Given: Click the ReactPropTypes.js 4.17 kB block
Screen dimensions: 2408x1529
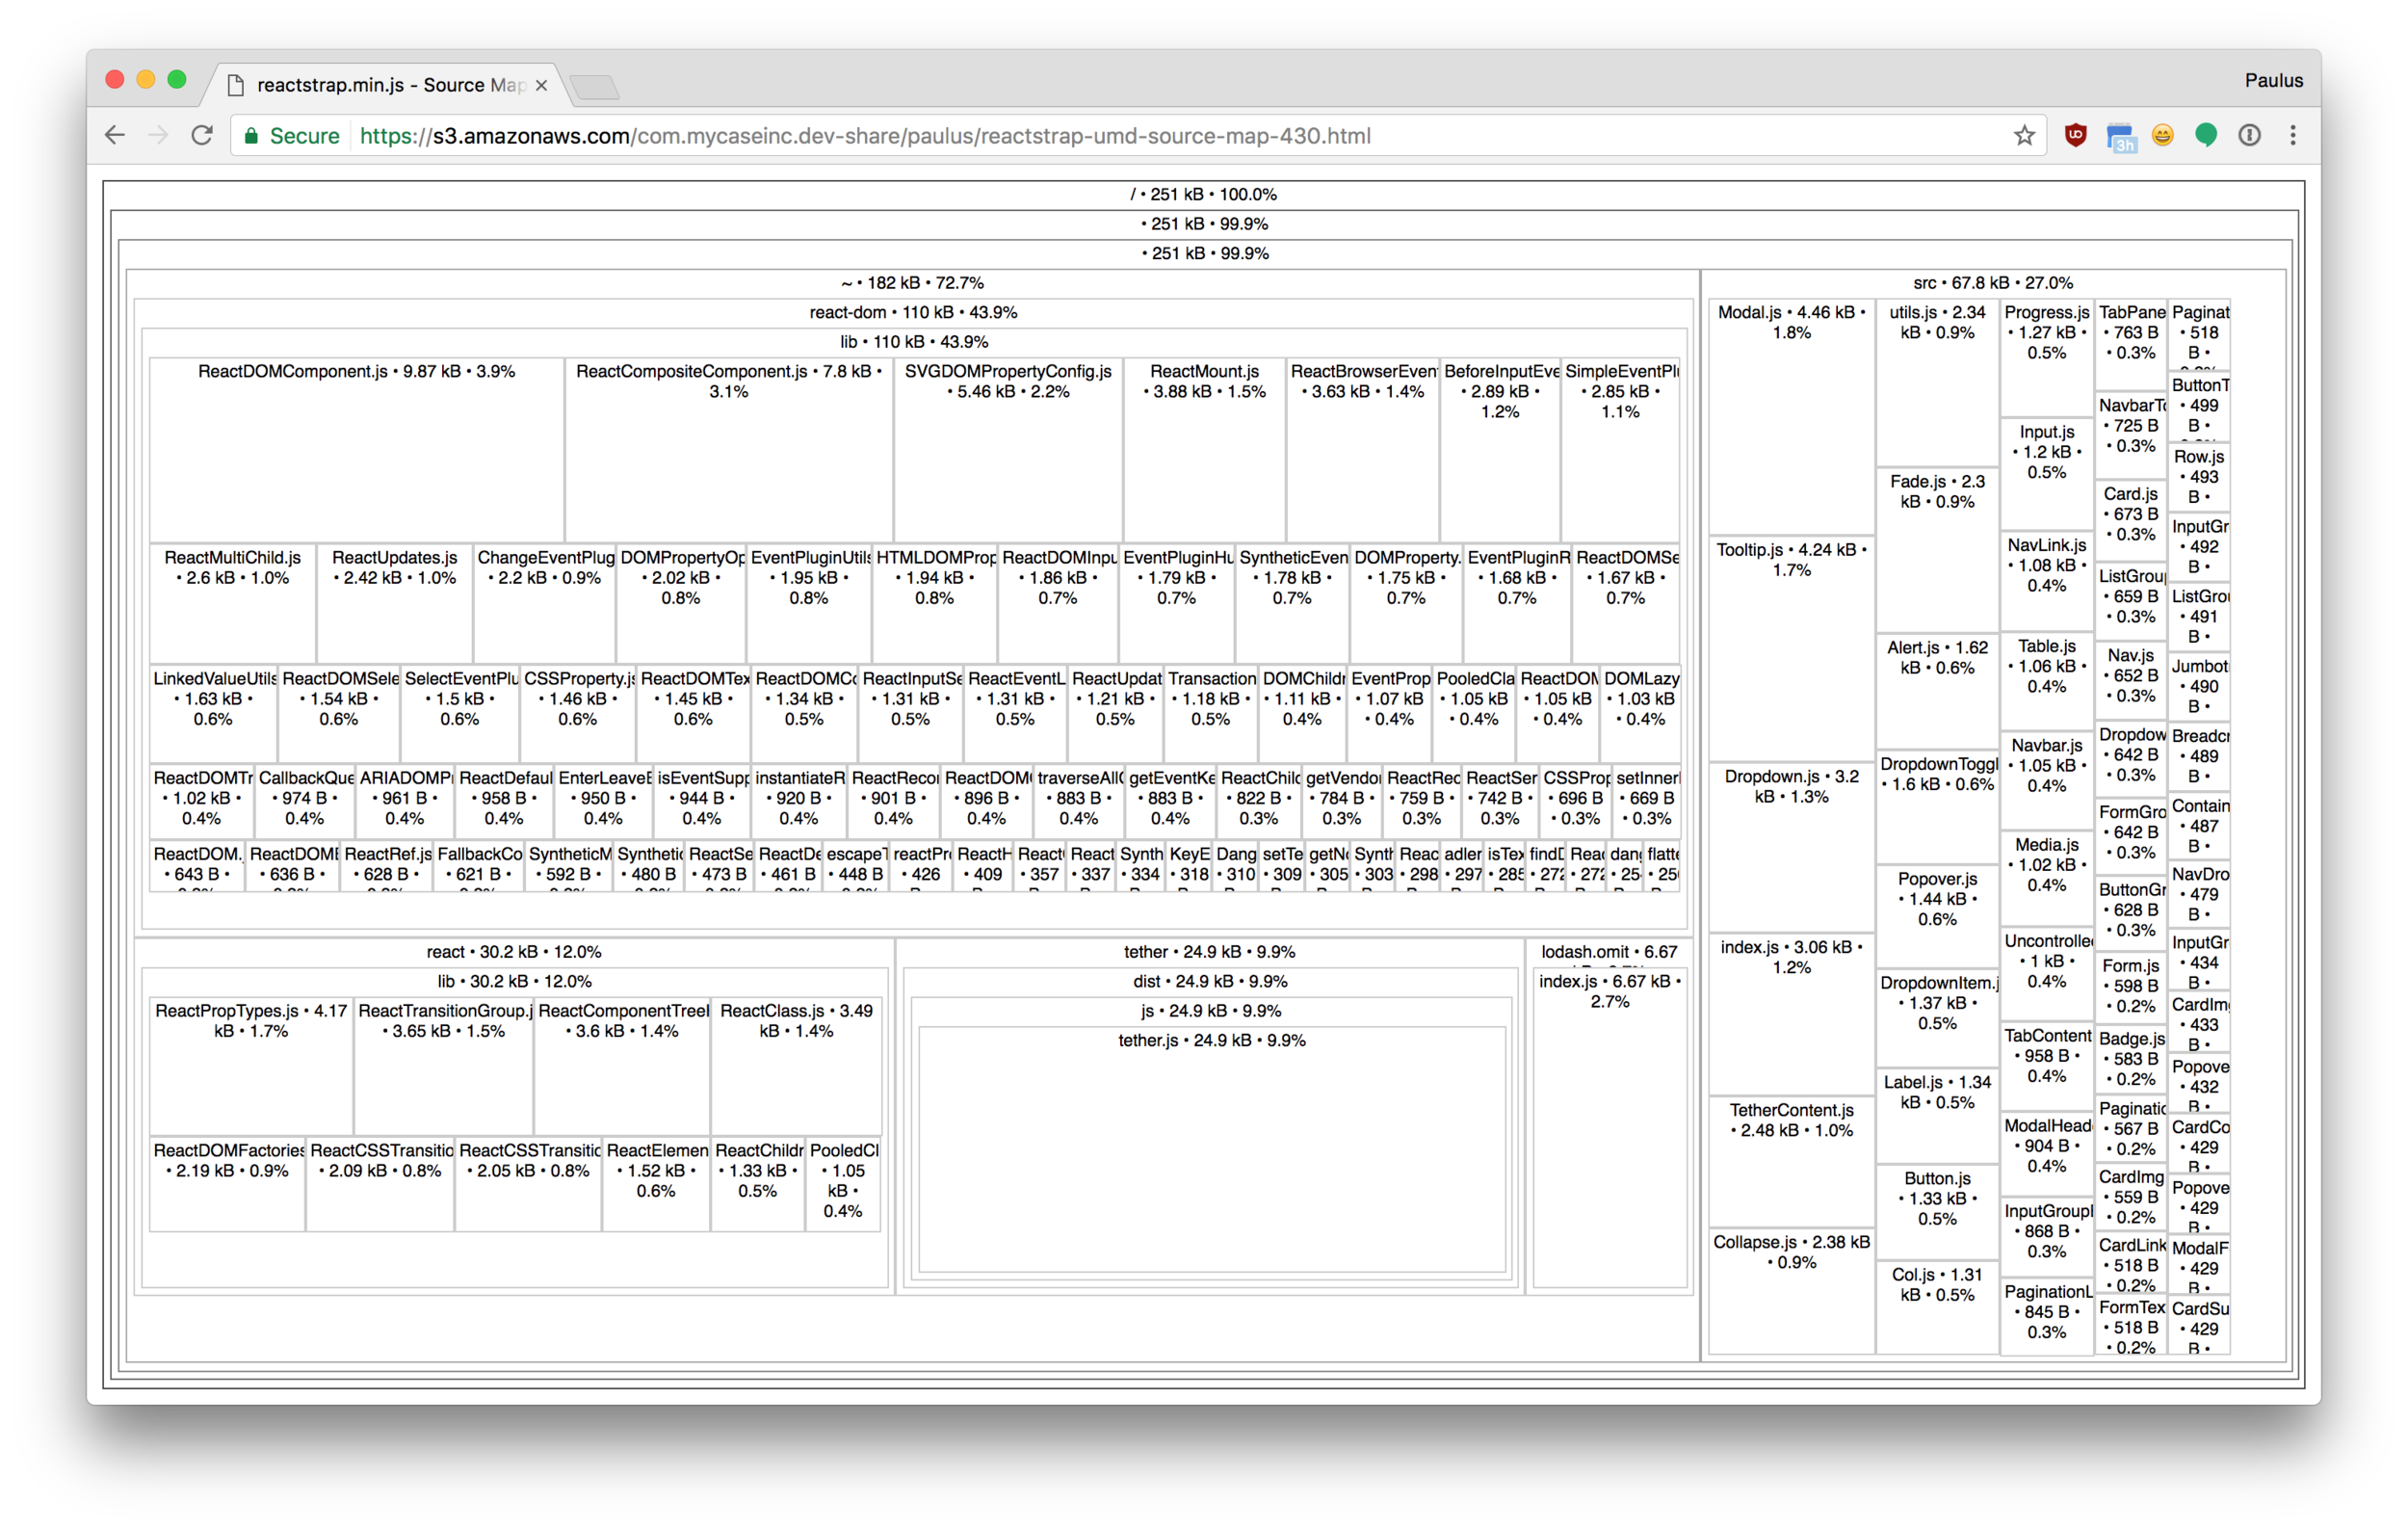Looking at the screenshot, I should pyautogui.click(x=251, y=1066).
